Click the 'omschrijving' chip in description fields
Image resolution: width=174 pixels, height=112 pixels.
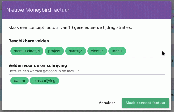click(44, 80)
